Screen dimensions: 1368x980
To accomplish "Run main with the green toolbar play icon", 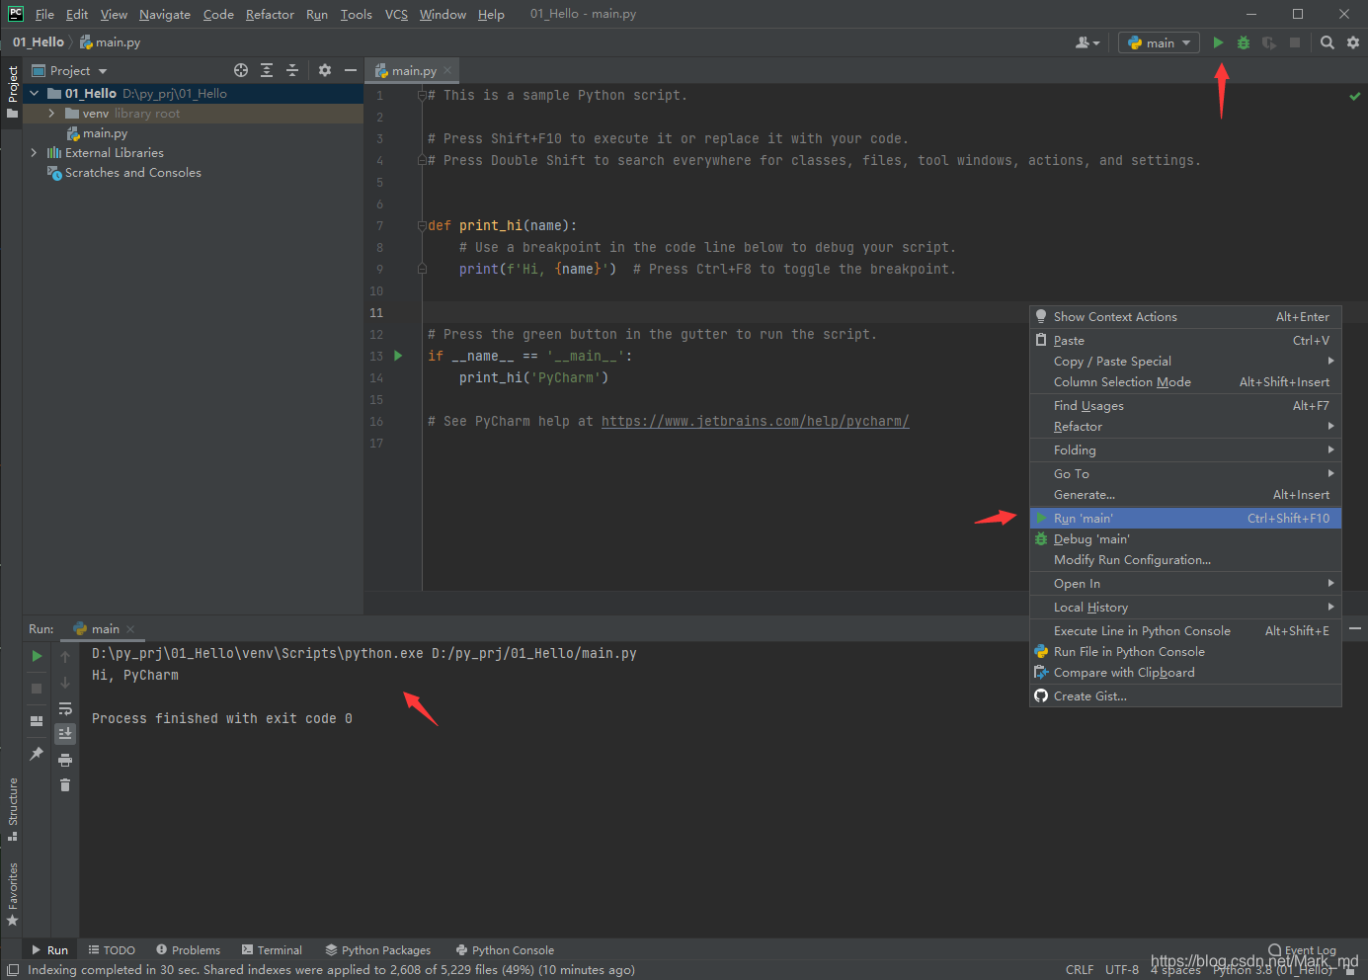I will click(1218, 42).
